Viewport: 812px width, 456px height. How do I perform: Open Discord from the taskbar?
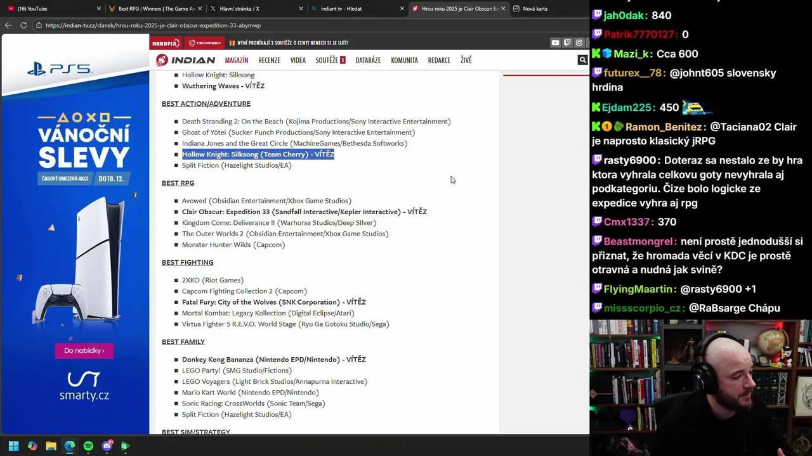click(107, 446)
